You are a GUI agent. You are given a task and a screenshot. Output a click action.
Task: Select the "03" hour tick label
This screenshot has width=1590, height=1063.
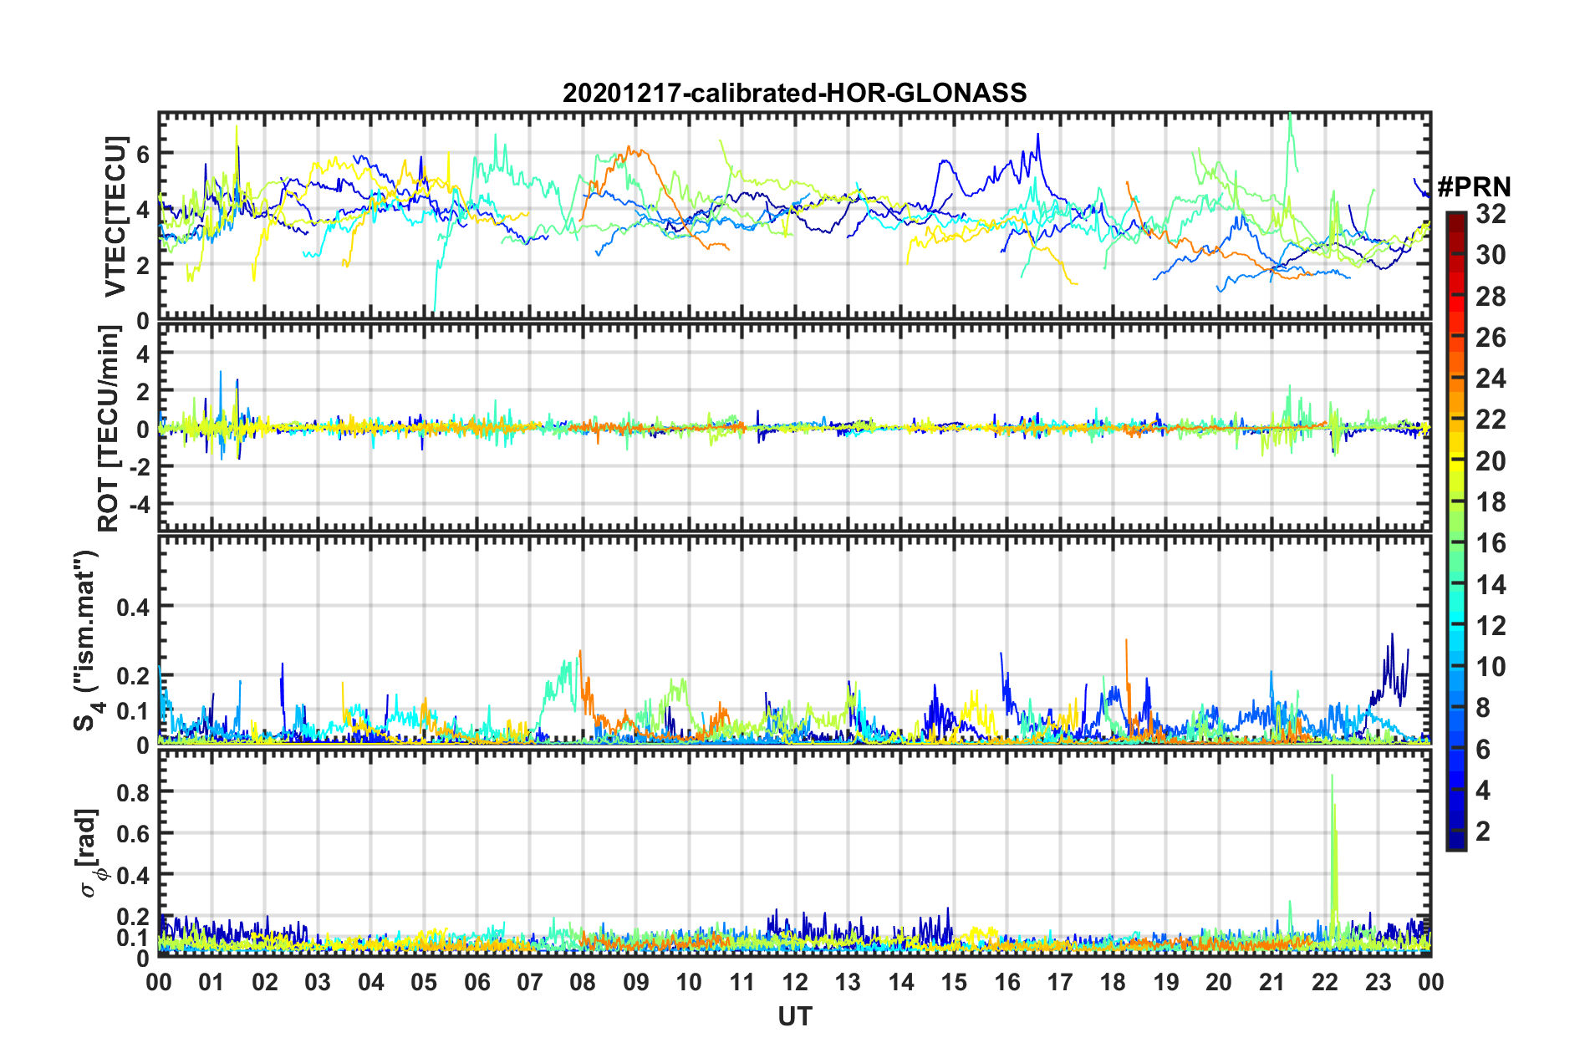(318, 982)
